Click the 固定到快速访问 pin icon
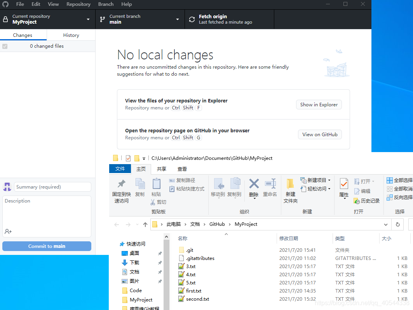Screen dimensions: 413x310 click(x=122, y=184)
